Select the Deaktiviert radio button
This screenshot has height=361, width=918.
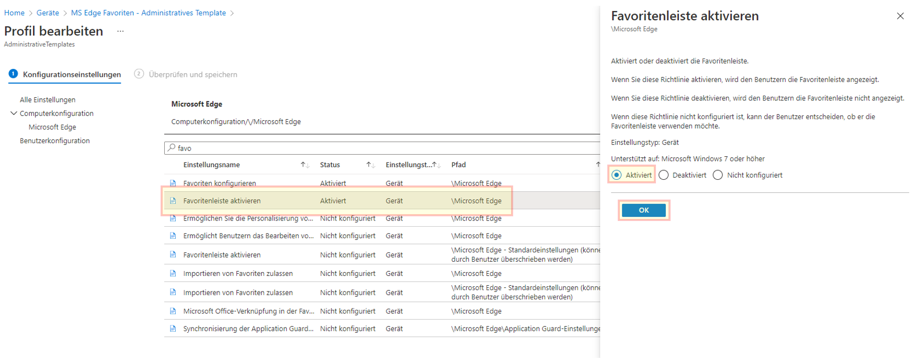(x=664, y=175)
